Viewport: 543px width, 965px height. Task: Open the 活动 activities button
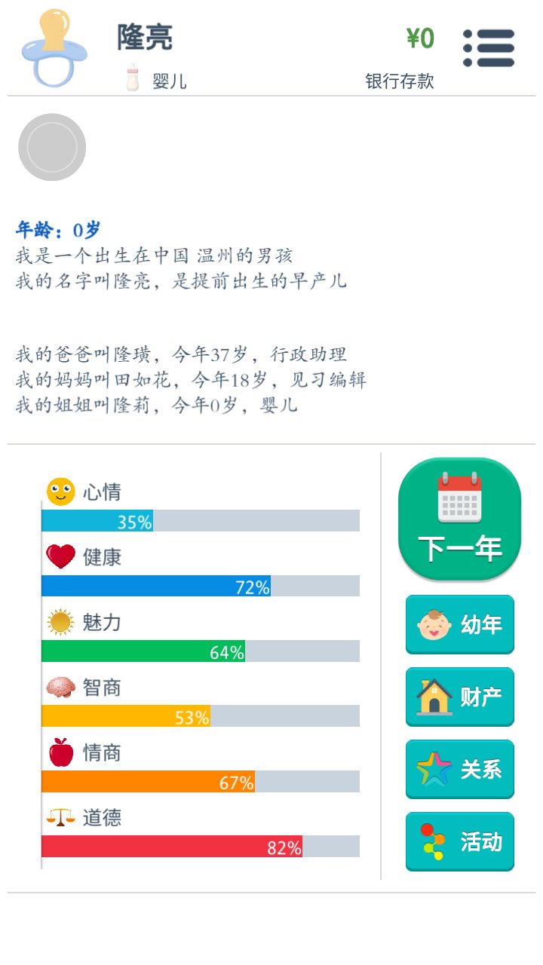pyautogui.click(x=459, y=841)
